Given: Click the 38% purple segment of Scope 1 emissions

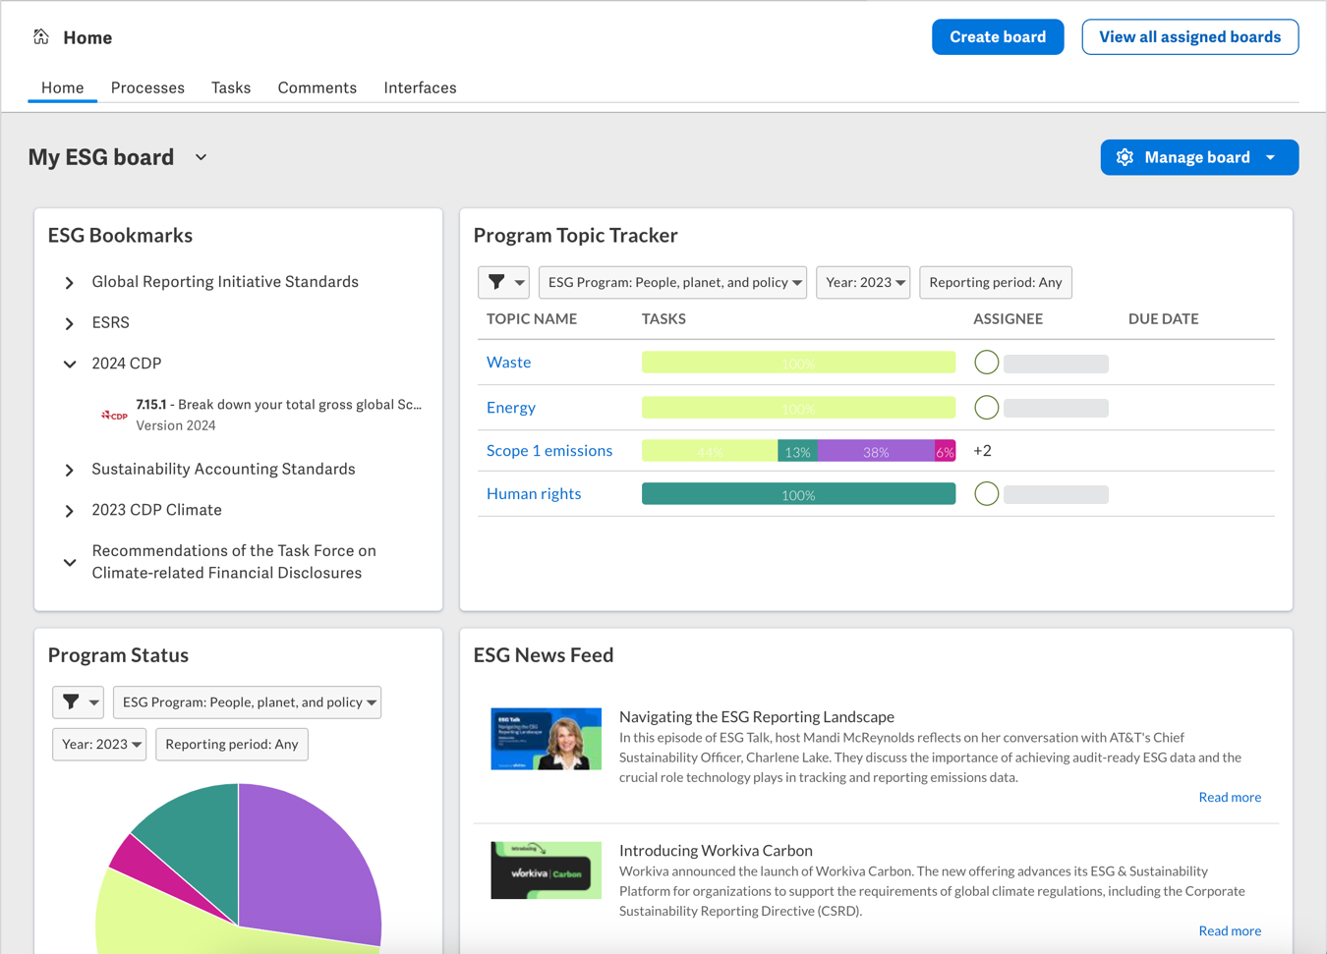Looking at the screenshot, I should click(876, 451).
